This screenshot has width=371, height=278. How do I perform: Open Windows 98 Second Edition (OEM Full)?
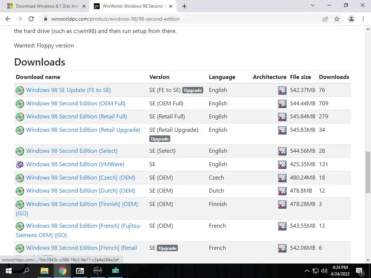76,103
